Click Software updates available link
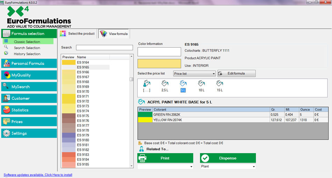This screenshot has width=332, height=178. (38, 175)
